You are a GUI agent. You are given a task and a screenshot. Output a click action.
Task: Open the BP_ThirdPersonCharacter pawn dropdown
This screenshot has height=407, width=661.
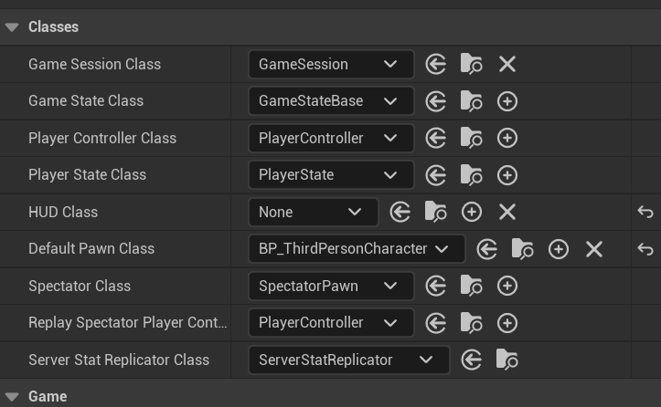pos(356,249)
